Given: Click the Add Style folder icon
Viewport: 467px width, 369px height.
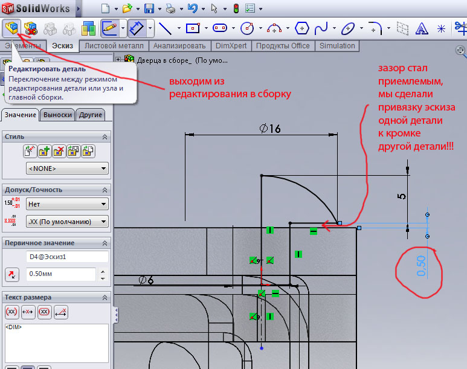Looking at the screenshot, I should pyautogui.click(x=45, y=151).
